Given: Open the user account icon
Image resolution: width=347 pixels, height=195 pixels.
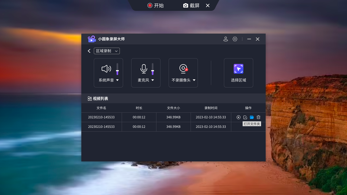Looking at the screenshot, I should tap(226, 39).
